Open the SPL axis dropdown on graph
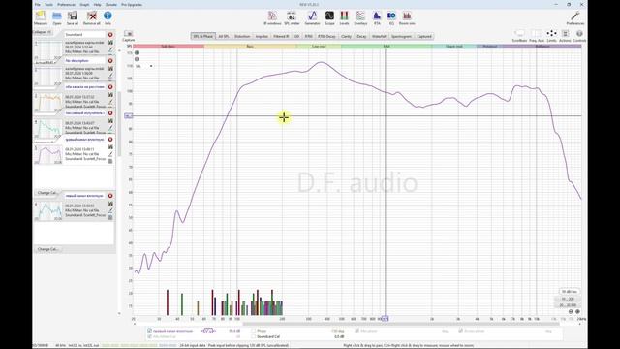The height and width of the screenshot is (349, 620). (144, 66)
